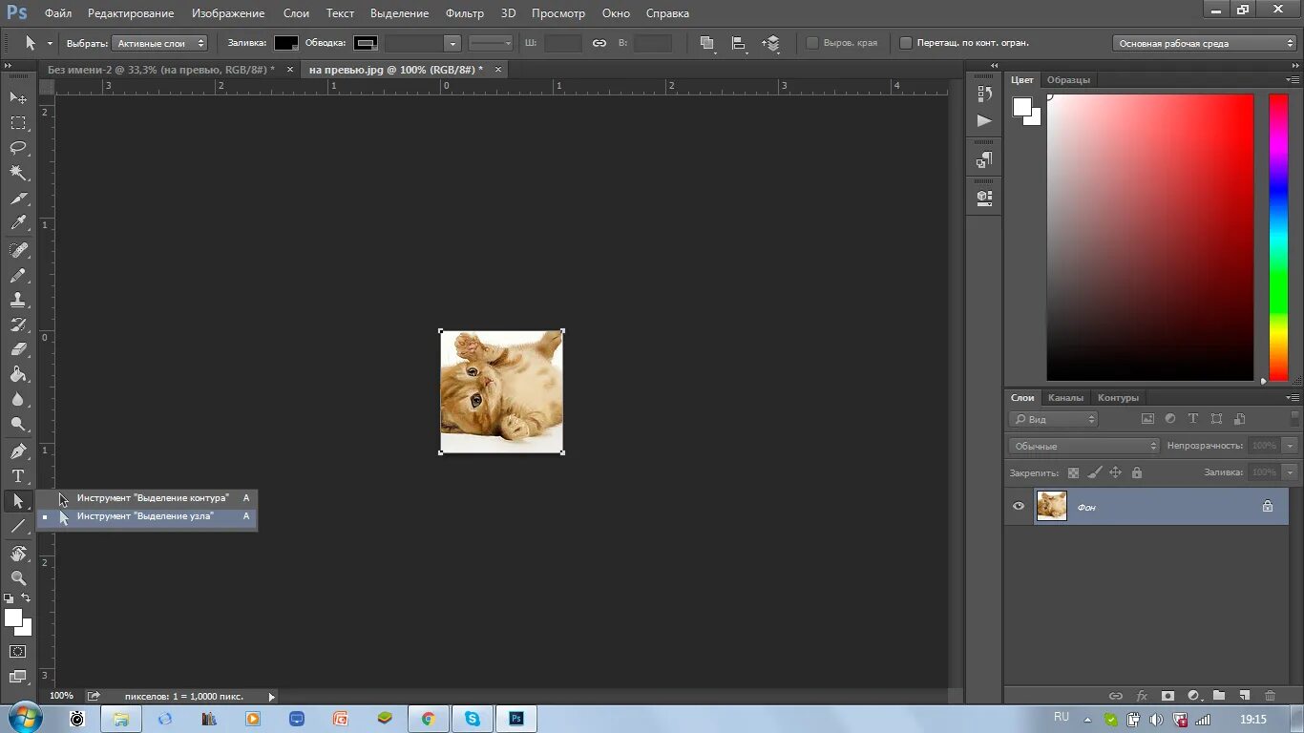Toggle the width-height link icon
The image size is (1304, 733).
coord(599,43)
